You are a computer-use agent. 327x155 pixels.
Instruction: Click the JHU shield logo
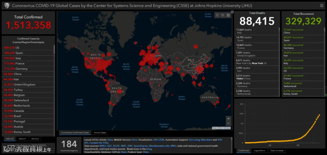coord(7,5)
